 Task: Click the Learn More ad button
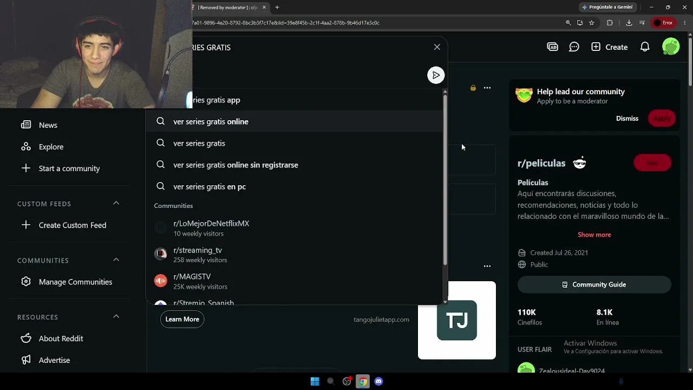tap(182, 319)
